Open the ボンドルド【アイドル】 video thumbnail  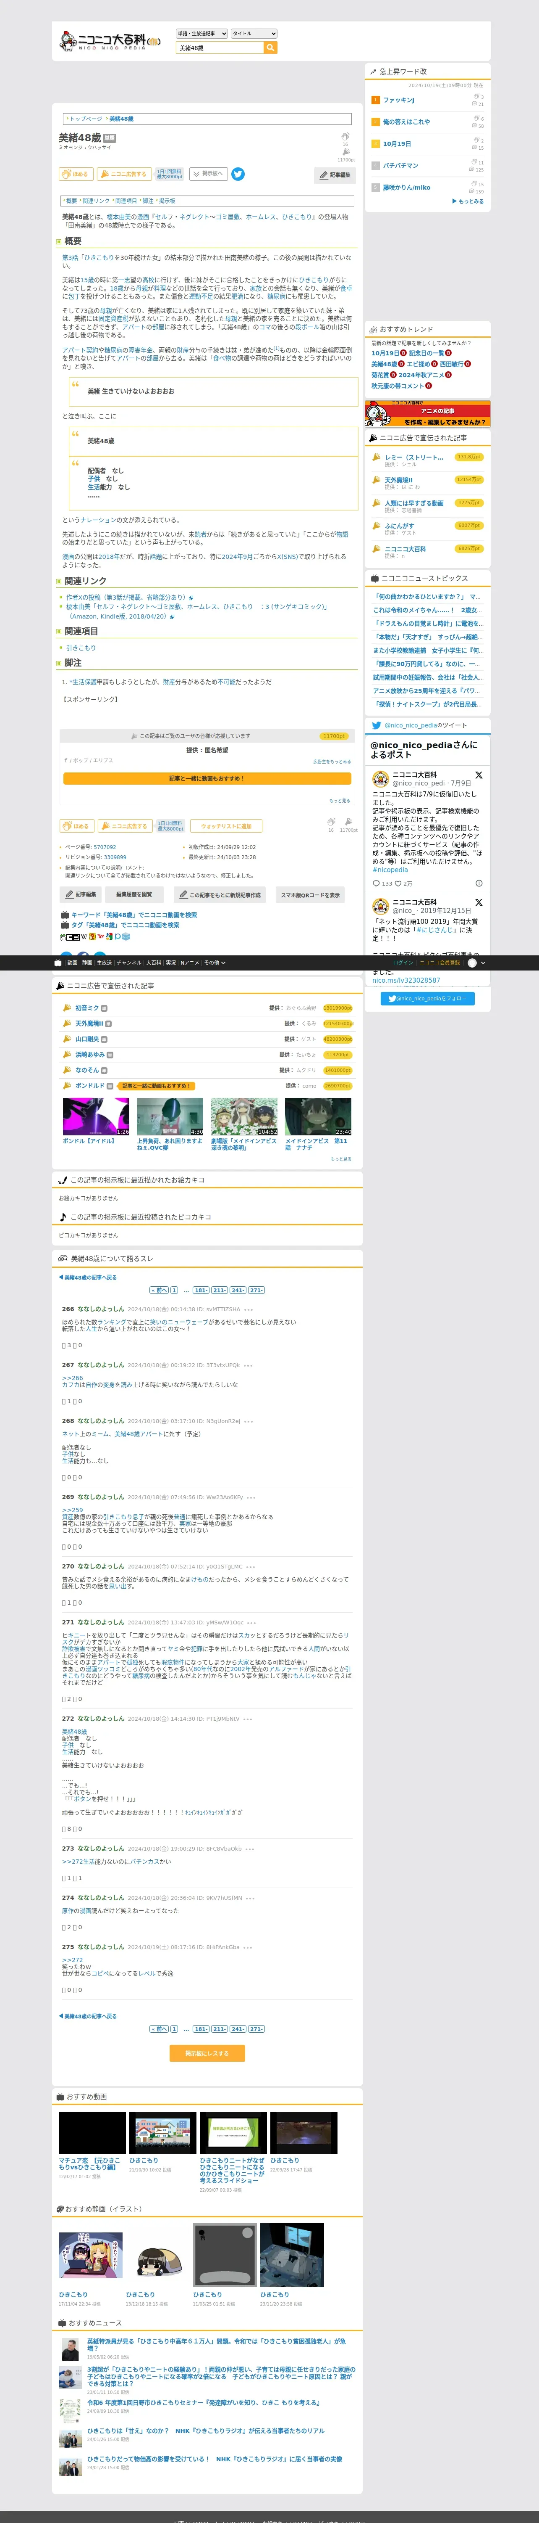coord(96,1116)
